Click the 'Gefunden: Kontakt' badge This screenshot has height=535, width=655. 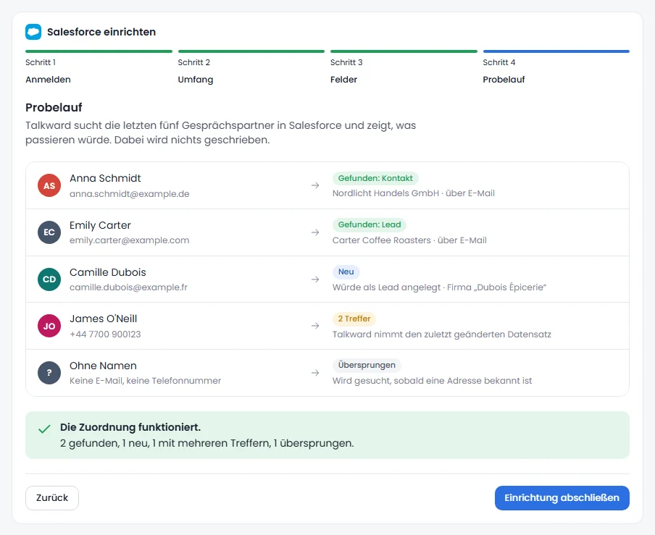375,178
